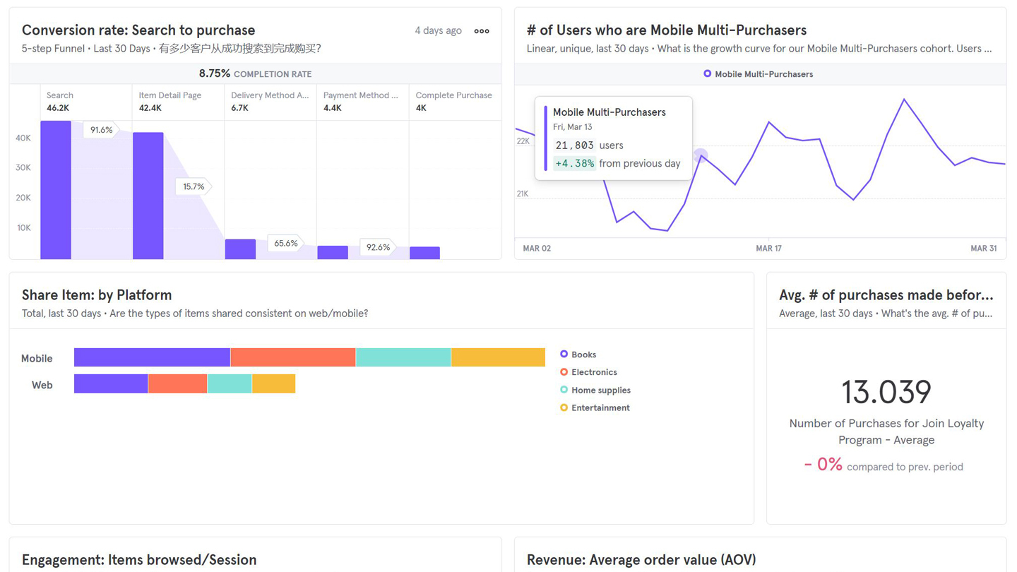The height and width of the screenshot is (572, 1017).
Task: Open Engagement: Items browsed/Session report
Action: point(139,560)
